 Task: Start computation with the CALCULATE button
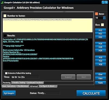[x=91, y=93]
